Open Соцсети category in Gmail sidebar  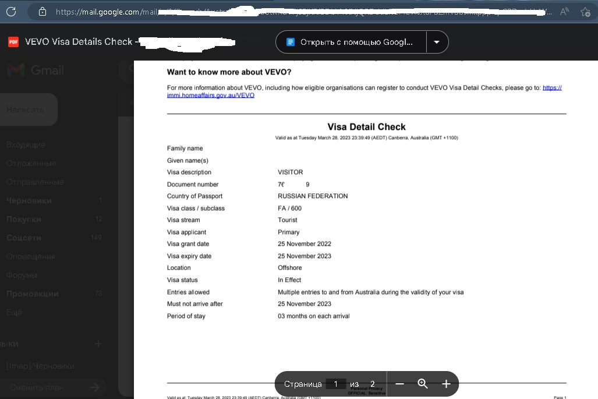24,238
